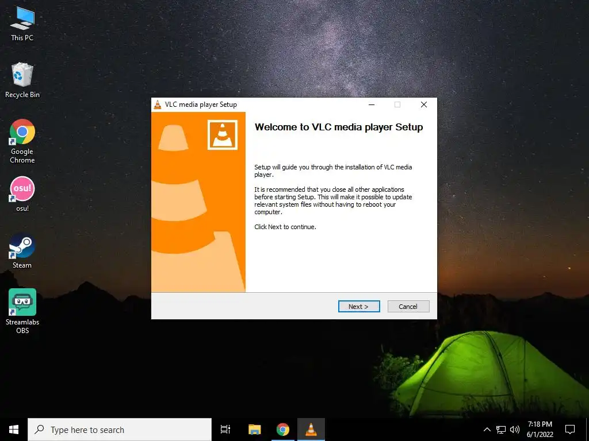
Task: Click the 'Welcome to VLC media player Setup' heading
Action: point(339,127)
